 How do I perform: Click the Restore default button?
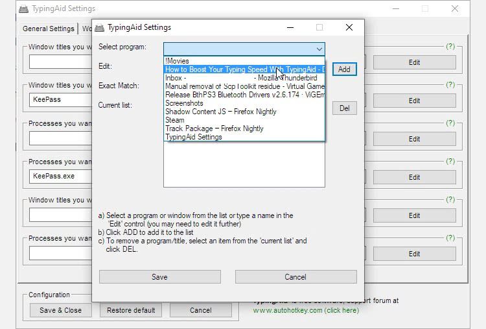click(x=131, y=310)
